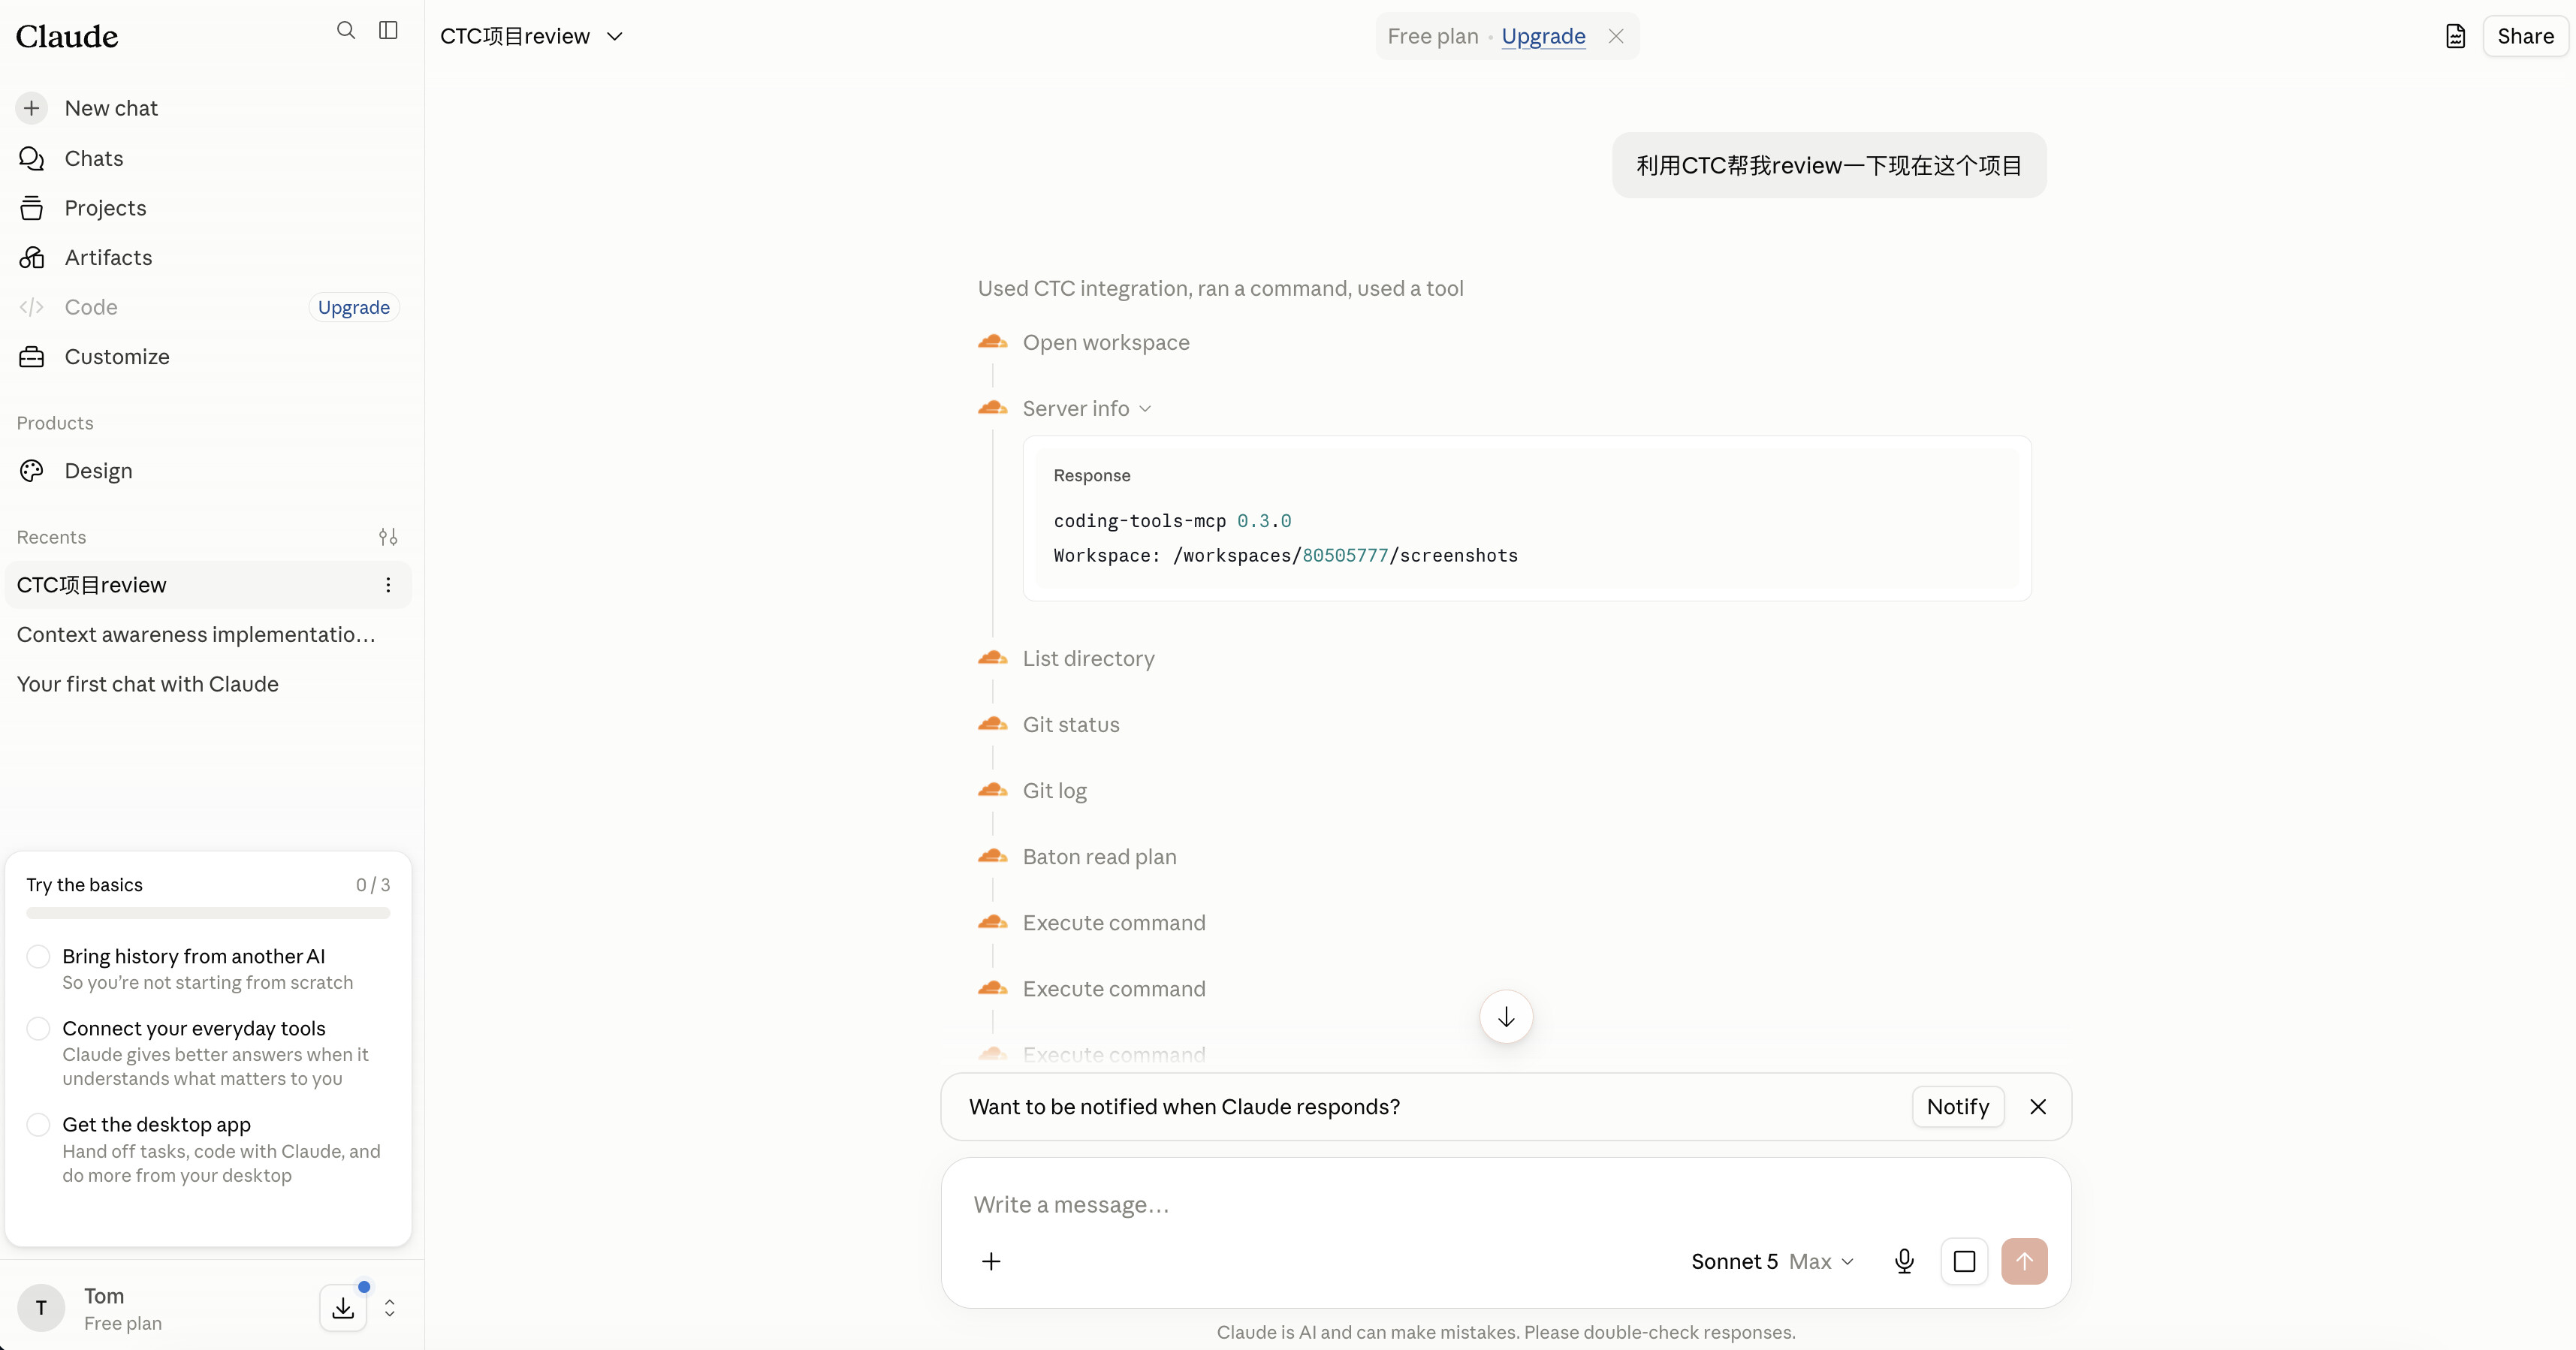
Task: Dismiss the Free plan upgrade banner
Action: (x=1616, y=36)
